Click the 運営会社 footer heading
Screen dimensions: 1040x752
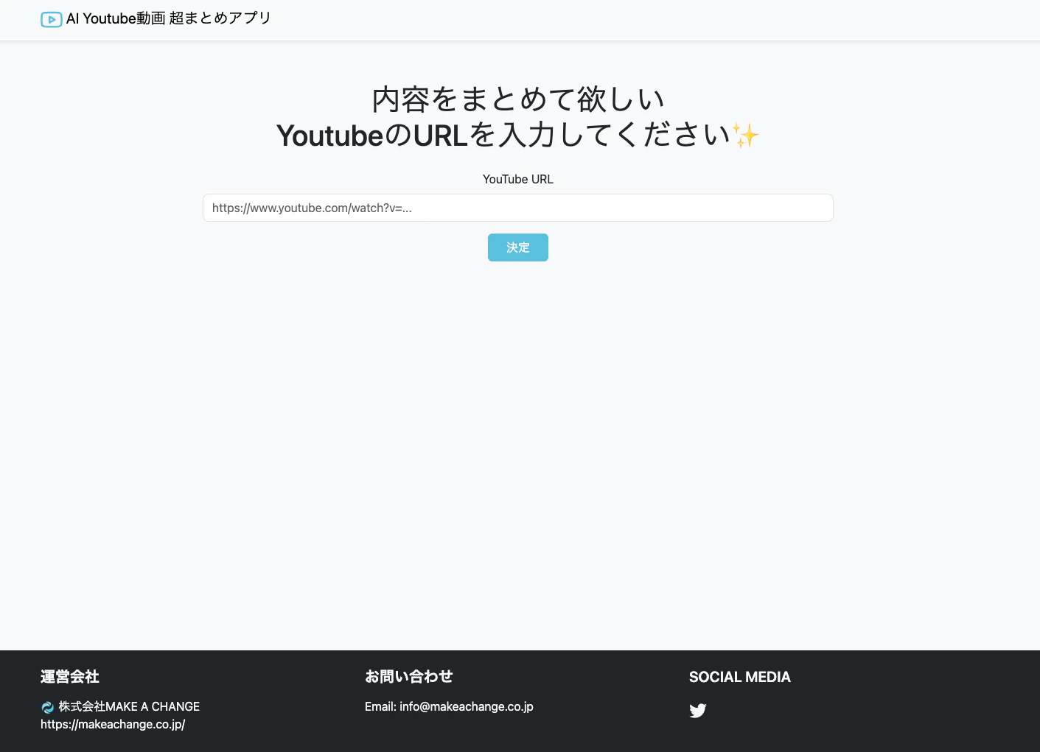pos(70,677)
